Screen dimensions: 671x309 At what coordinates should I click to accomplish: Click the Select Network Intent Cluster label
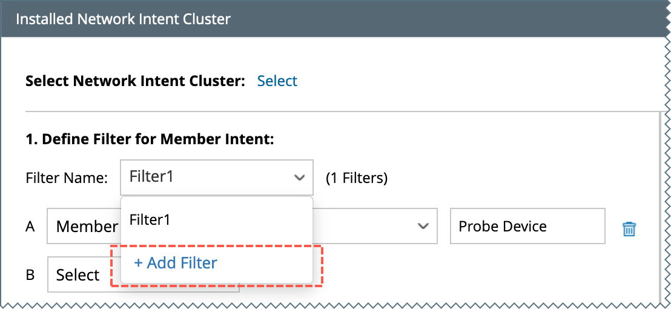[134, 81]
